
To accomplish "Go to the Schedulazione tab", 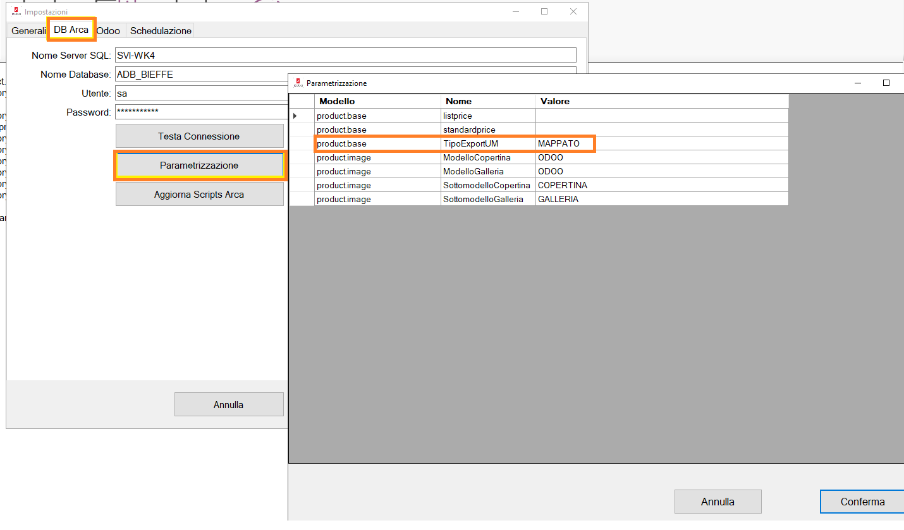I will (161, 30).
